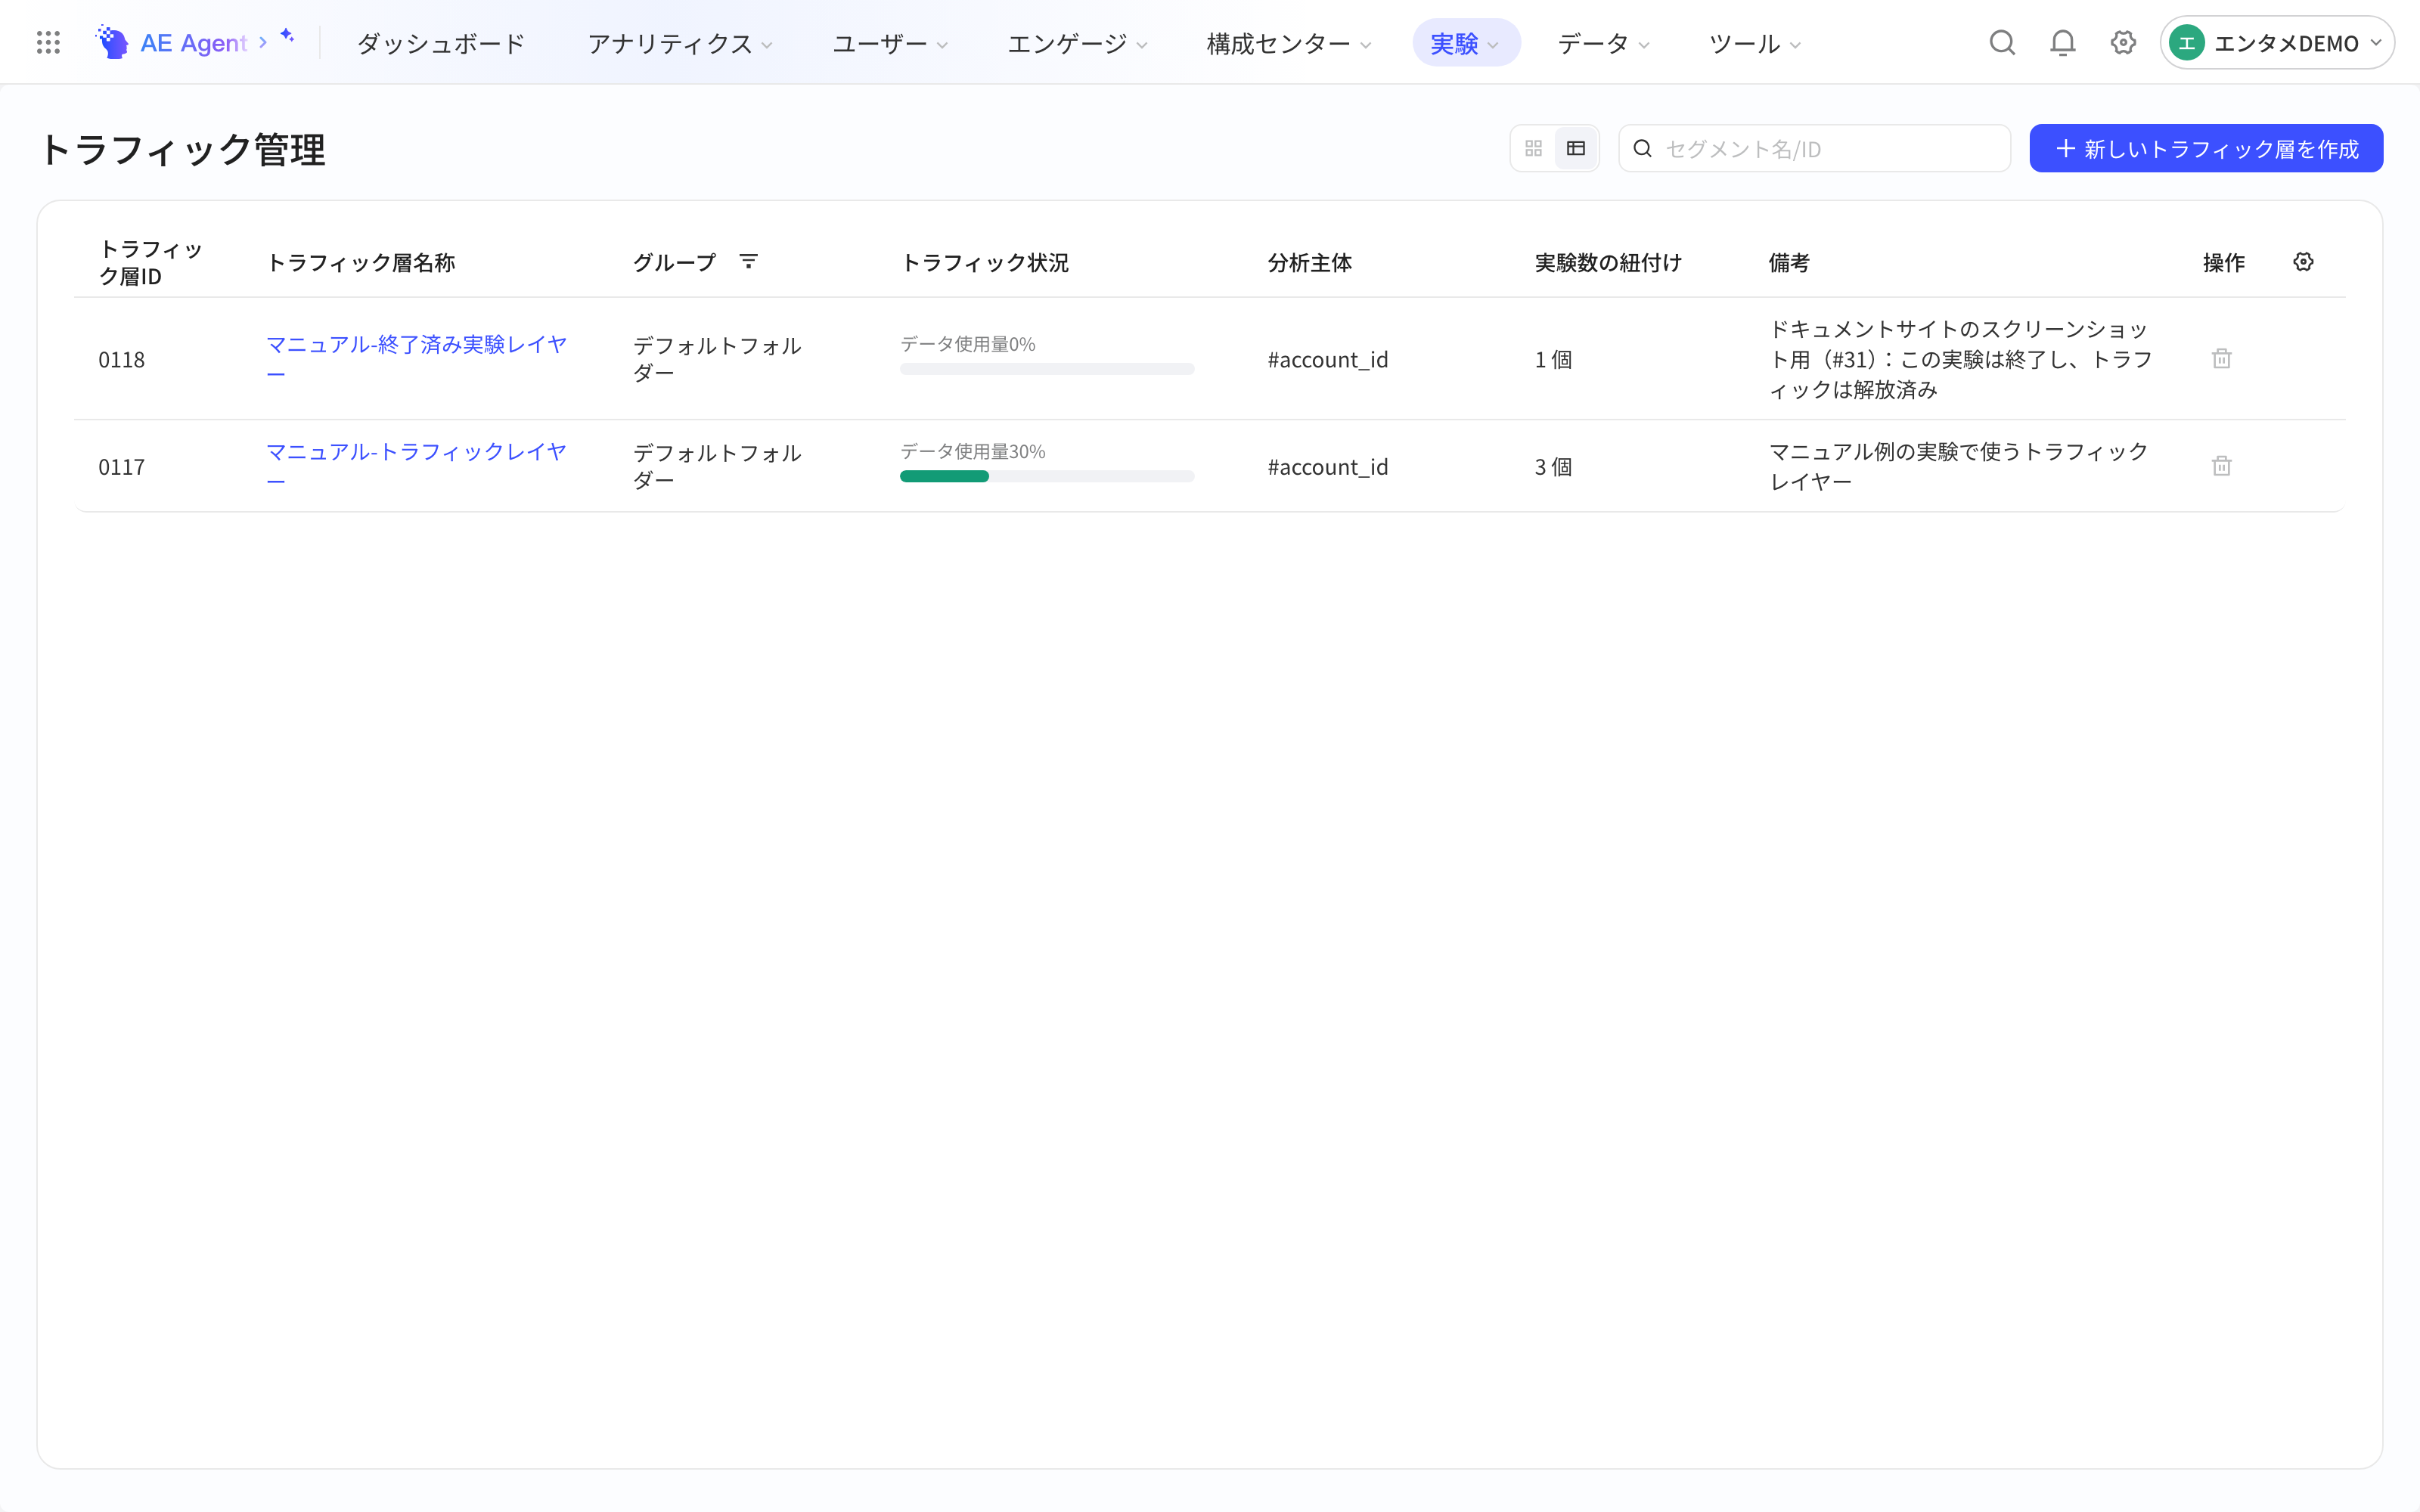The width and height of the screenshot is (2420, 1512).
Task: Open the 実験 menu
Action: pyautogui.click(x=1466, y=43)
